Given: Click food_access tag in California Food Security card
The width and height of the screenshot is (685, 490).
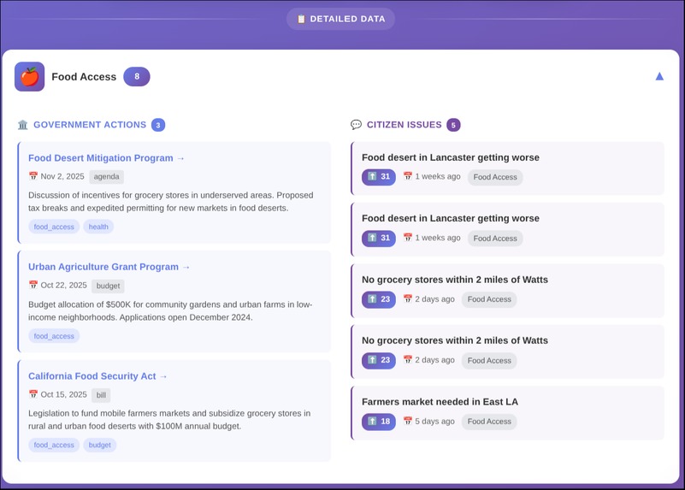Looking at the screenshot, I should coord(54,445).
